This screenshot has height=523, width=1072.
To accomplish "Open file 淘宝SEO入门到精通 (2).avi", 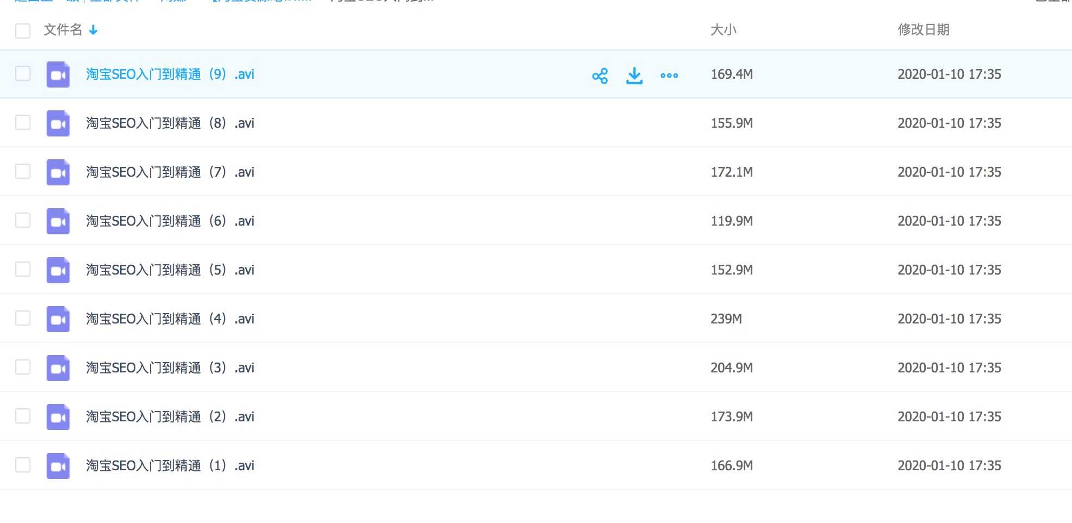I will click(x=170, y=417).
